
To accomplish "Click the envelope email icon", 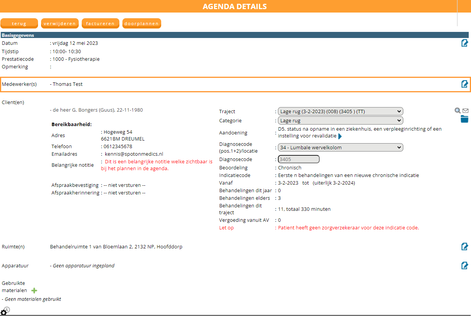I will (x=465, y=111).
